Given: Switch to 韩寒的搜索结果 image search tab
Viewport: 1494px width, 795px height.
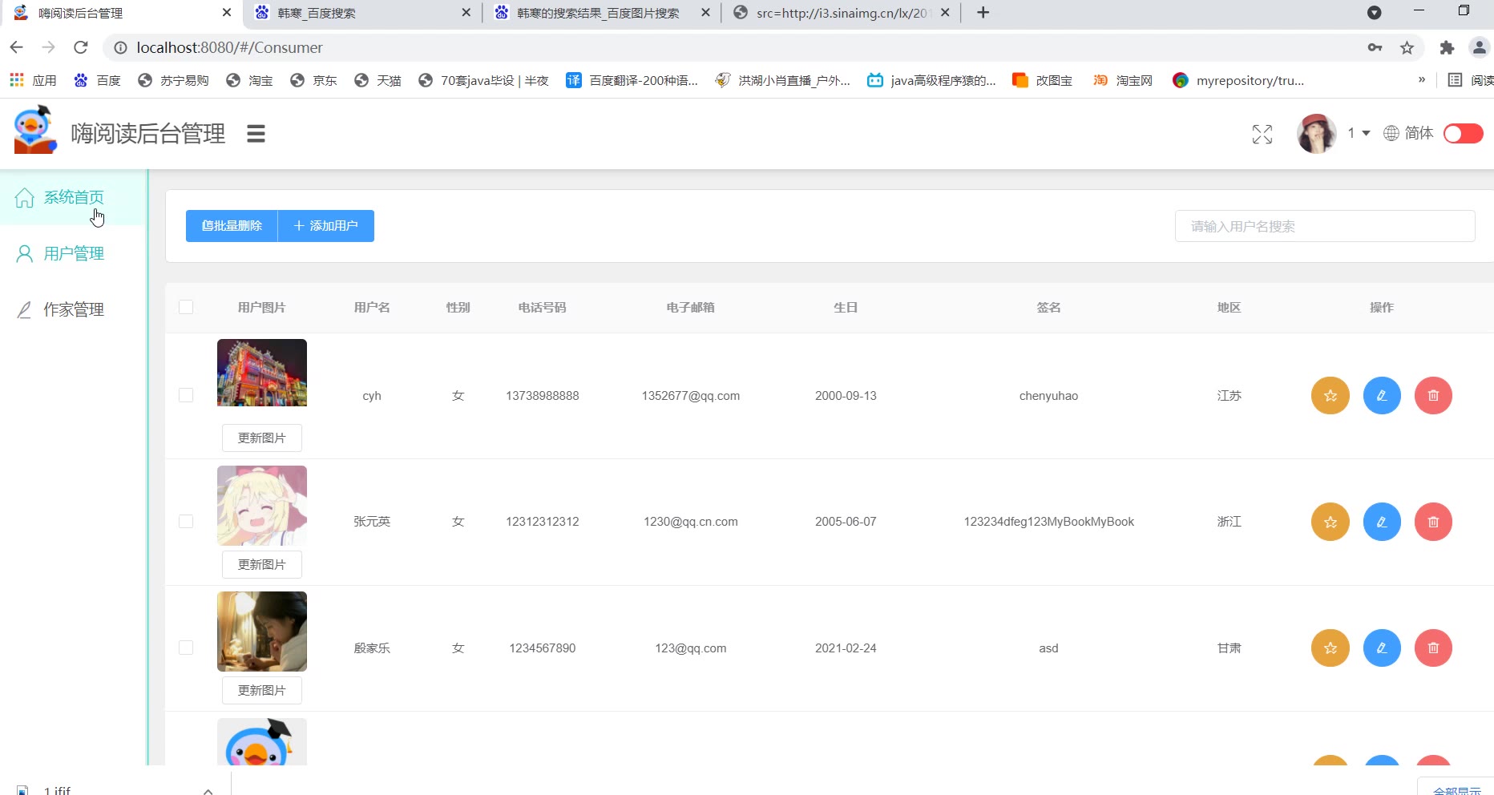Looking at the screenshot, I should (x=601, y=13).
